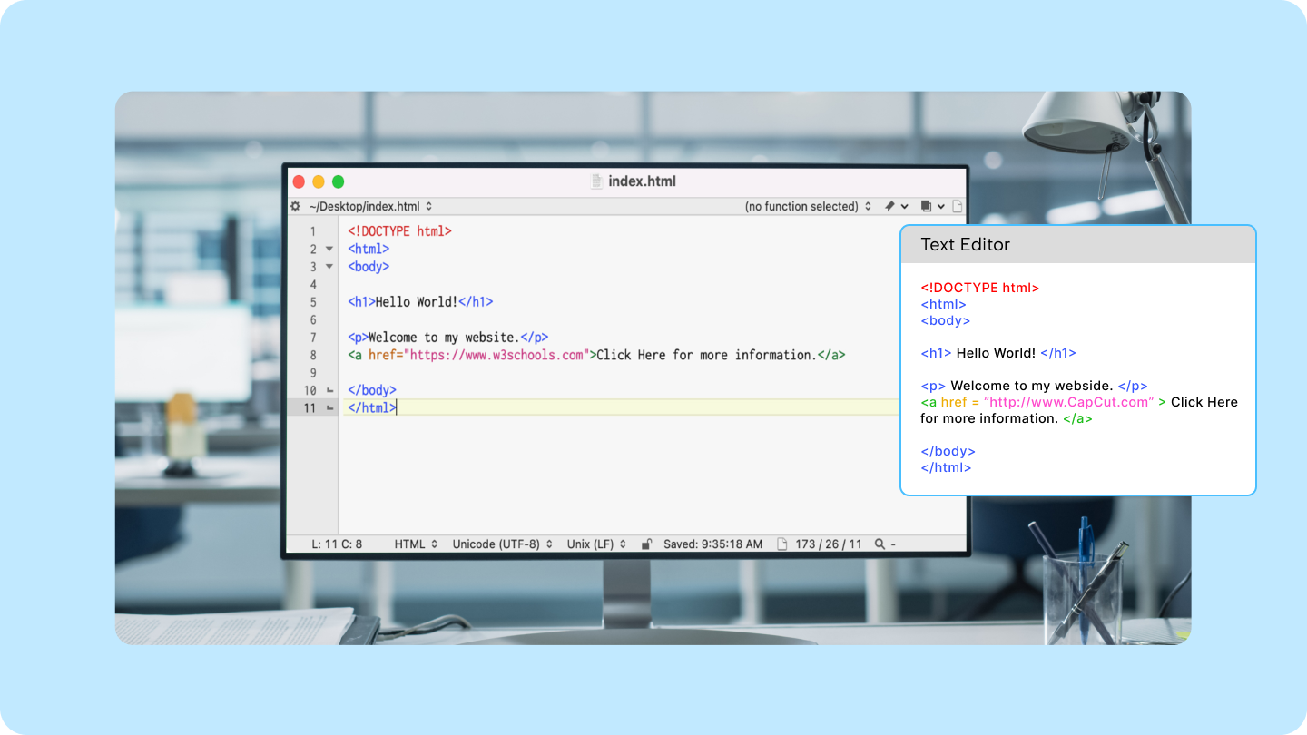The height and width of the screenshot is (735, 1307).
Task: Click the blank page icon at the toolbar's far right
Action: 957,206
